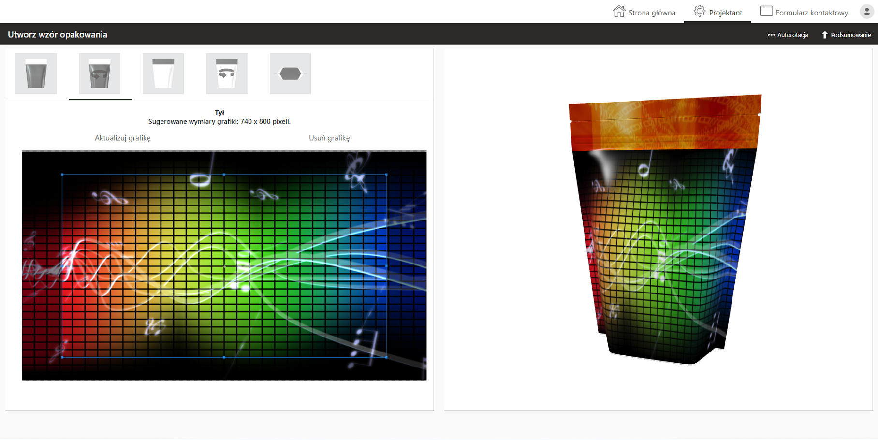Select the back side pouch thumbnail with rotate arrow
This screenshot has height=440, width=878.
coord(100,73)
